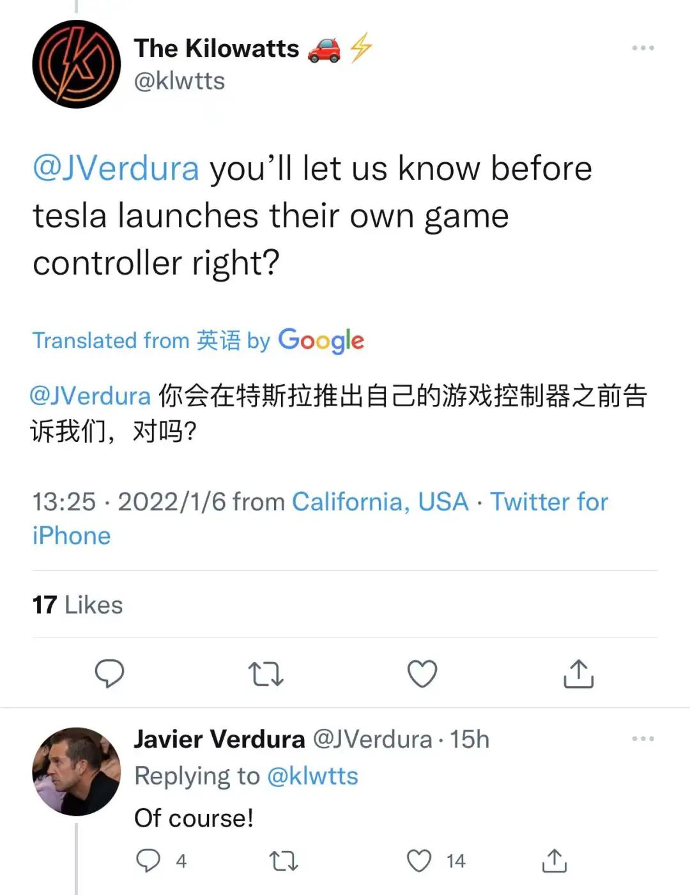Viewport: 690px width, 895px height.
Task: Open California, USA location link
Action: point(380,502)
